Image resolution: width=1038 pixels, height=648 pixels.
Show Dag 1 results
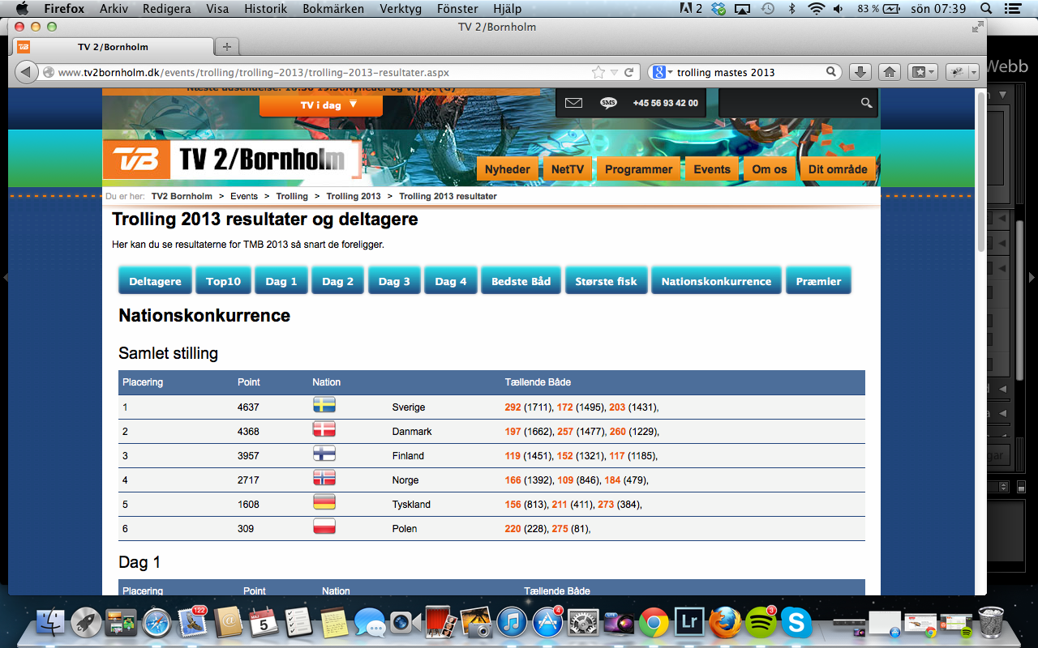coord(281,280)
